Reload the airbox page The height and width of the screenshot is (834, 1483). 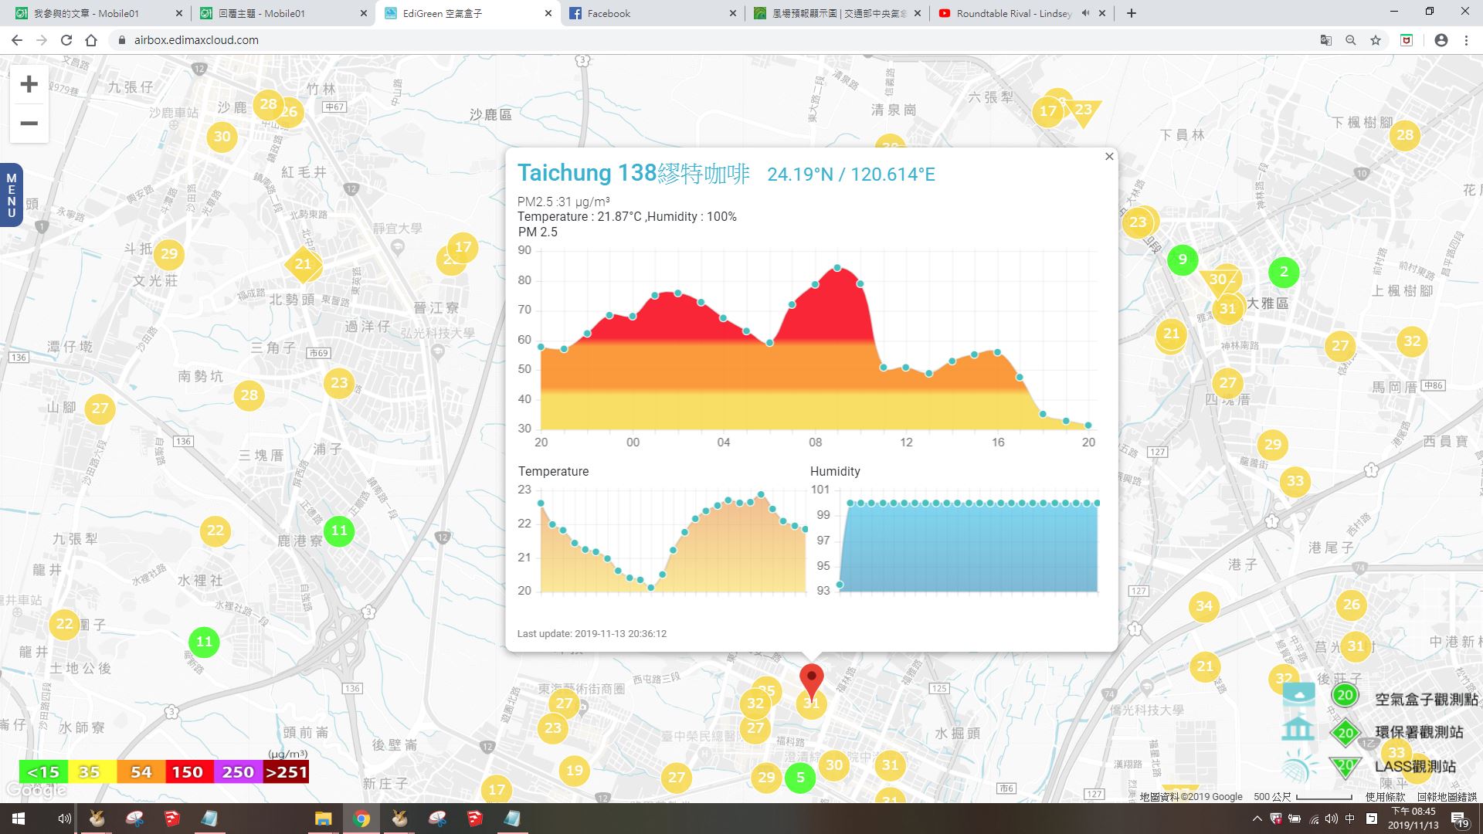tap(66, 40)
